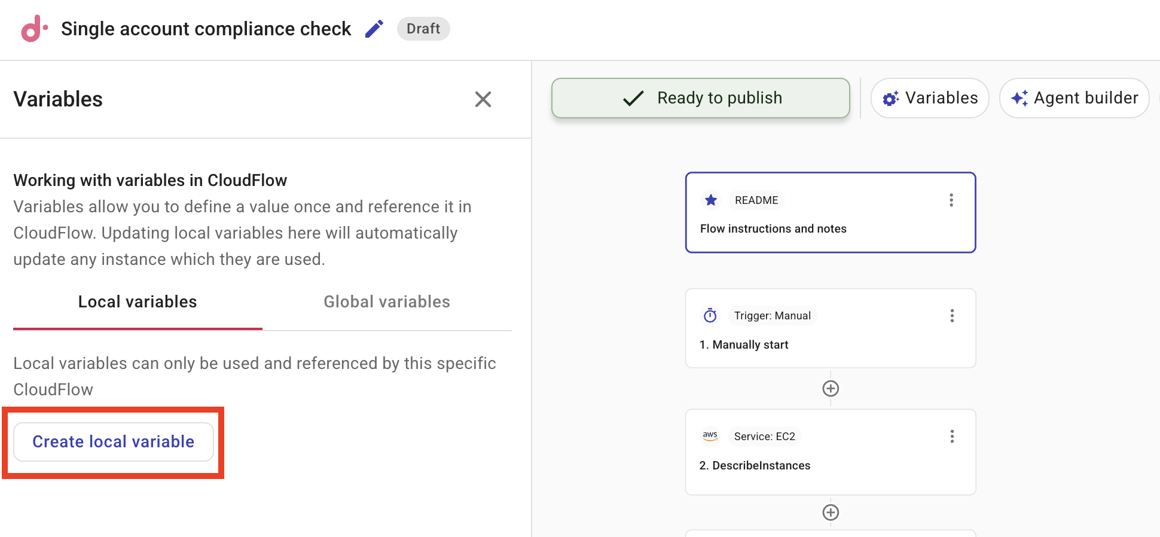Screen dimensions: 1160x537
Task: Open README node options menu
Action: [951, 200]
